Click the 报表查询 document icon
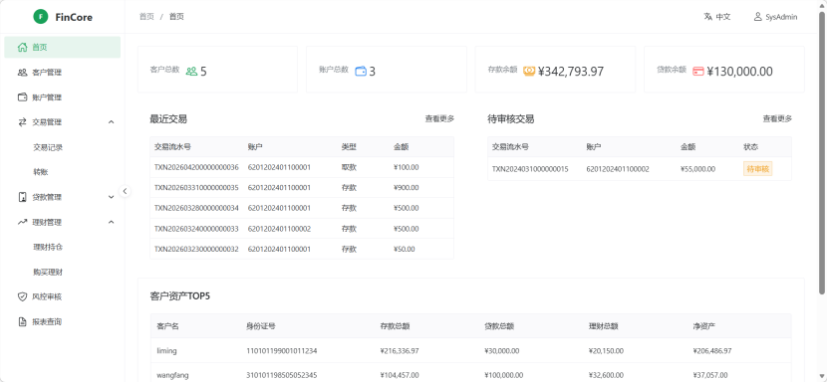 coord(22,321)
